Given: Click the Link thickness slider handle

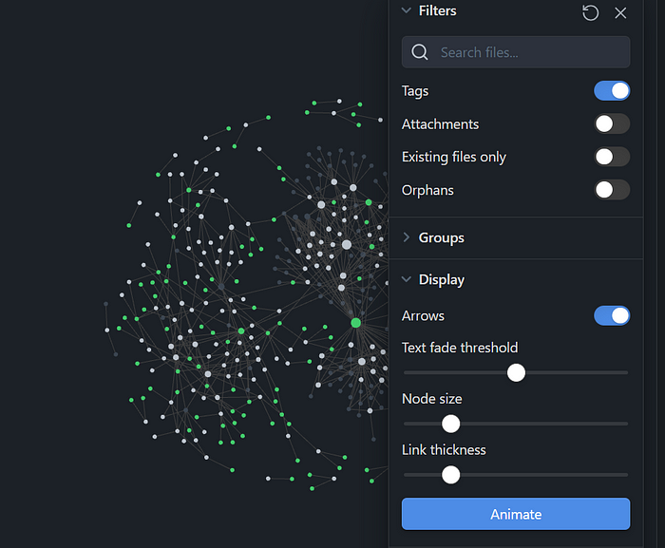Looking at the screenshot, I should pyautogui.click(x=450, y=474).
